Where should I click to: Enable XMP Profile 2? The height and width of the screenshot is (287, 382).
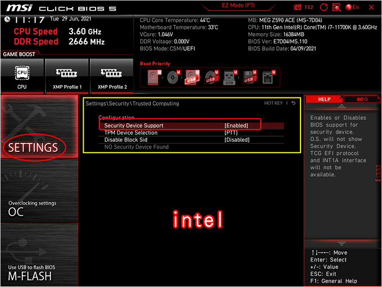pos(112,76)
